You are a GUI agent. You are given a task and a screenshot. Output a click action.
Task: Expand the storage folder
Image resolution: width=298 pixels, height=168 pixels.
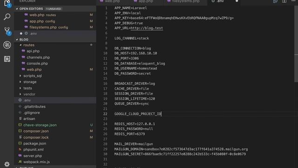pos(20,82)
